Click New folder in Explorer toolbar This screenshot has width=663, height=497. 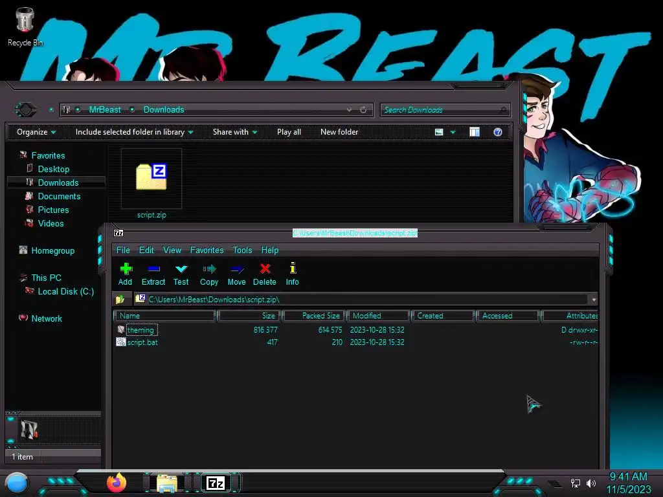point(339,132)
